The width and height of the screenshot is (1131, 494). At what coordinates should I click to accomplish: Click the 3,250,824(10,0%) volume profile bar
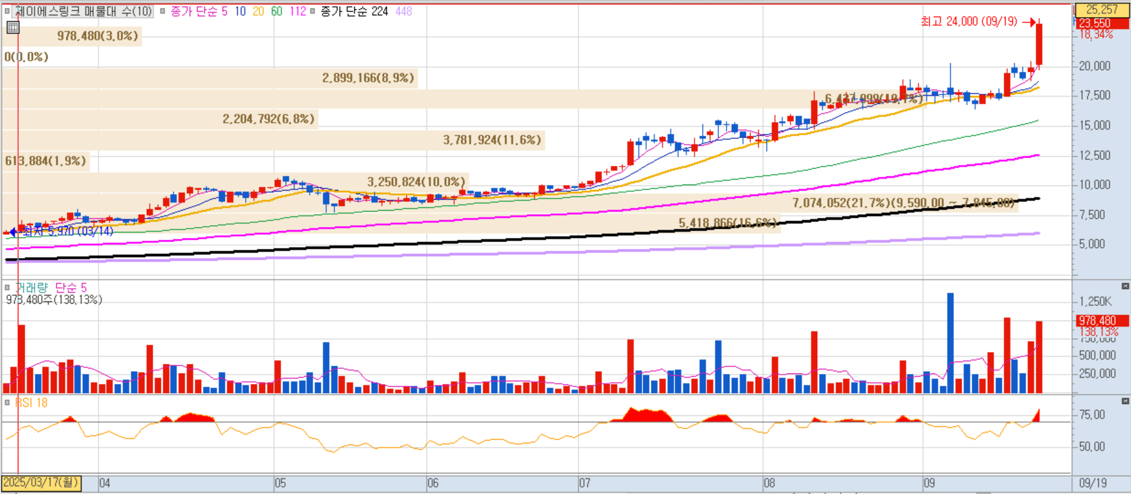[x=235, y=182]
